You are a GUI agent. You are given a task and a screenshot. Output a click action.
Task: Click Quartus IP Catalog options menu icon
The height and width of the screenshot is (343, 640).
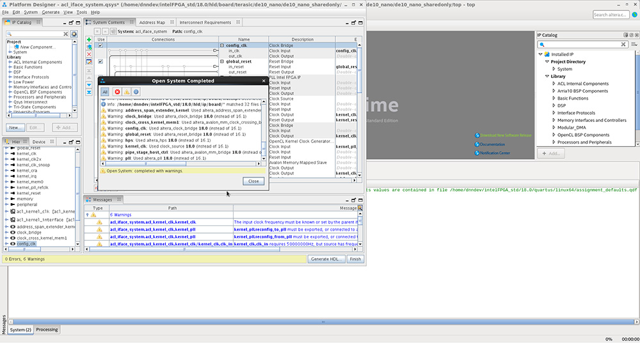634,44
